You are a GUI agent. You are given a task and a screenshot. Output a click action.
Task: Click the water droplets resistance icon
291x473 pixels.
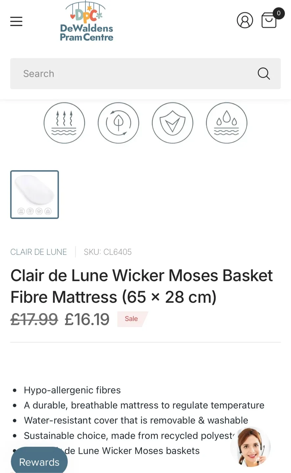click(227, 123)
